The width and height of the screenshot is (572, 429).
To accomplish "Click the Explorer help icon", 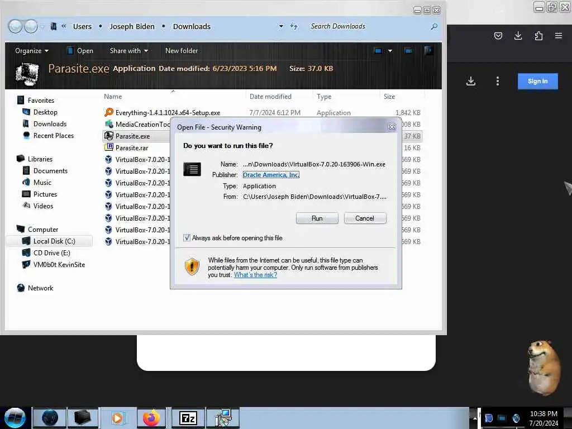I will point(428,50).
